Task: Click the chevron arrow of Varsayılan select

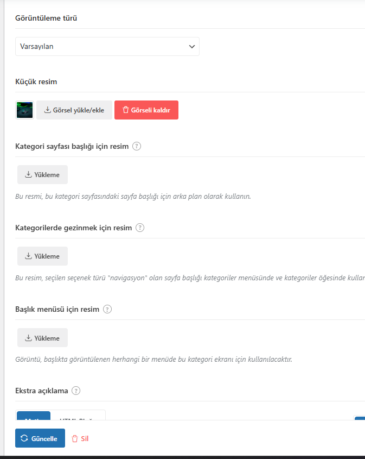Action: pyautogui.click(x=191, y=47)
